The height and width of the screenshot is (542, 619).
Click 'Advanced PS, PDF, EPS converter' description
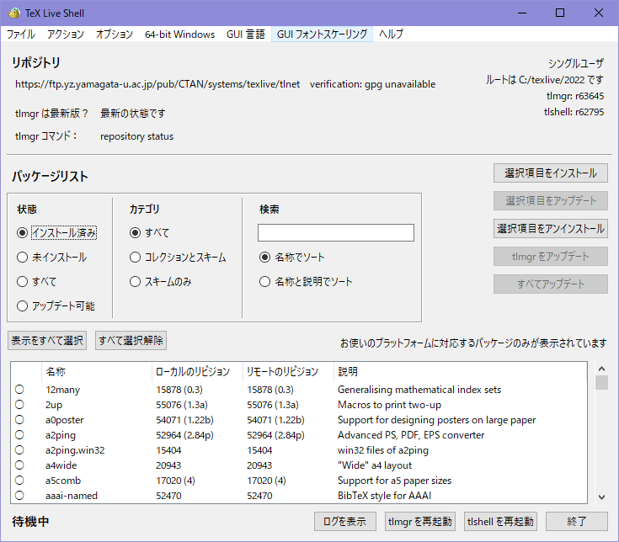click(411, 435)
